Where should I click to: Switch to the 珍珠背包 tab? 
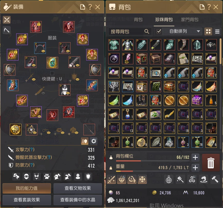pyautogui.click(x=164, y=20)
